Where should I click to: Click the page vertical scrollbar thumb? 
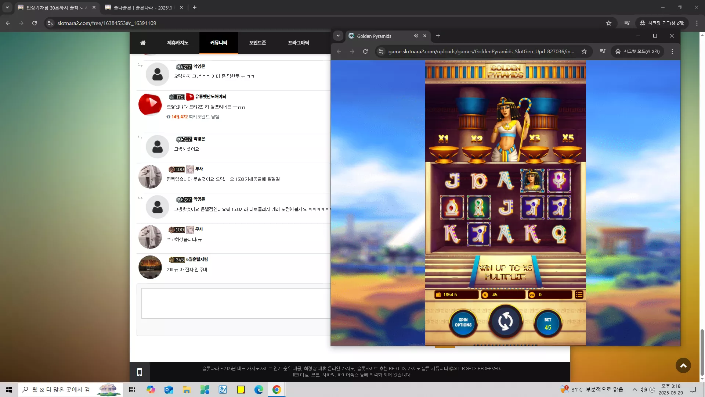702,352
